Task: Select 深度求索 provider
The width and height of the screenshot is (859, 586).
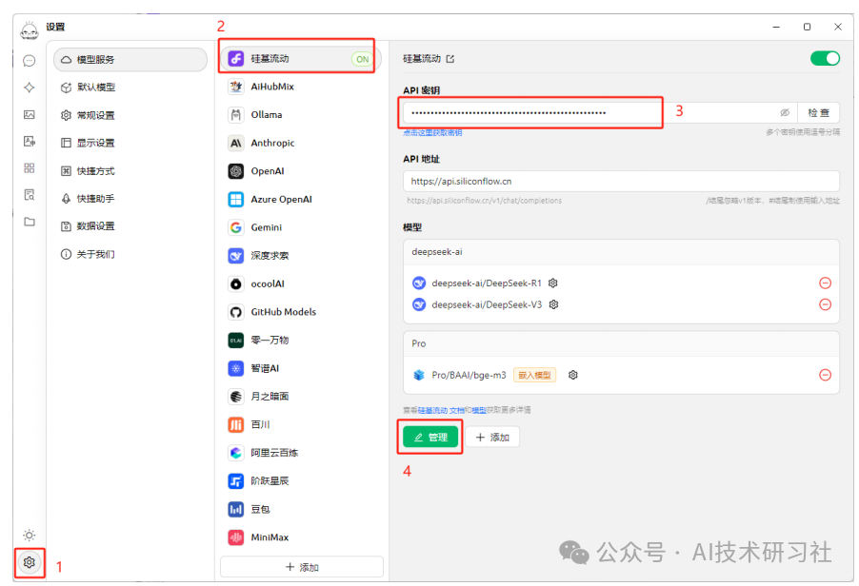Action: 300,256
